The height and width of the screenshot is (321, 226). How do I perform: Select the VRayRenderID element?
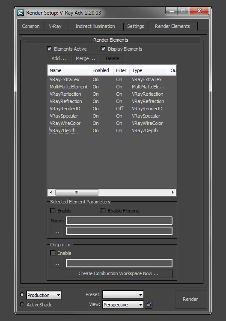click(x=112, y=109)
